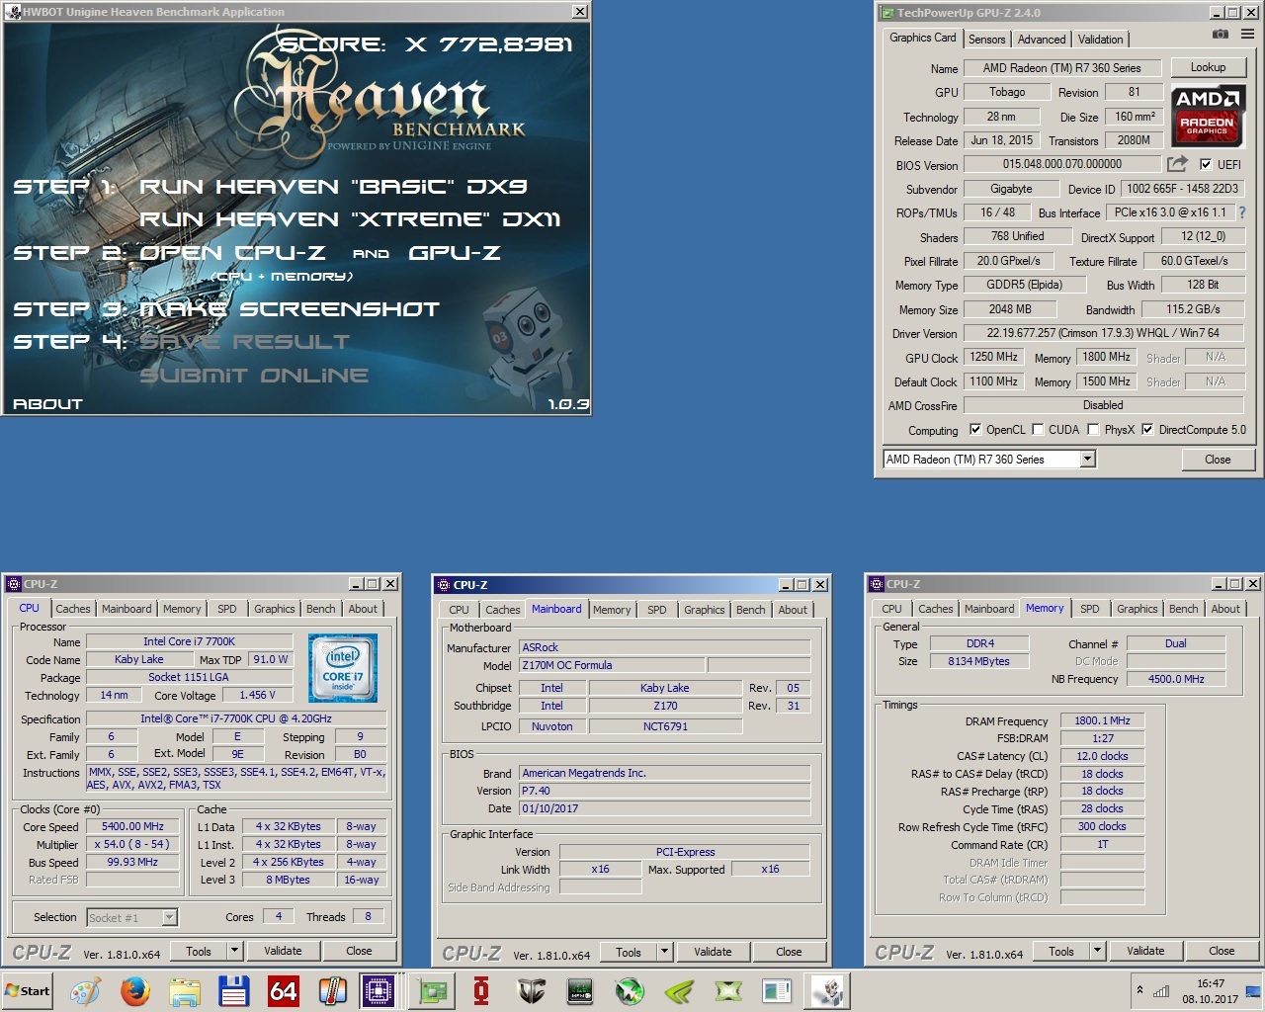
Task: Click the blue floppy disk taskbar icon
Action: (x=233, y=990)
